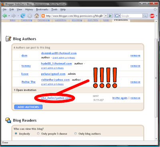Viewport: 160px width, 147px height.
Task: Click the '1 Open invitation' text
Action: pyautogui.click(x=25, y=90)
